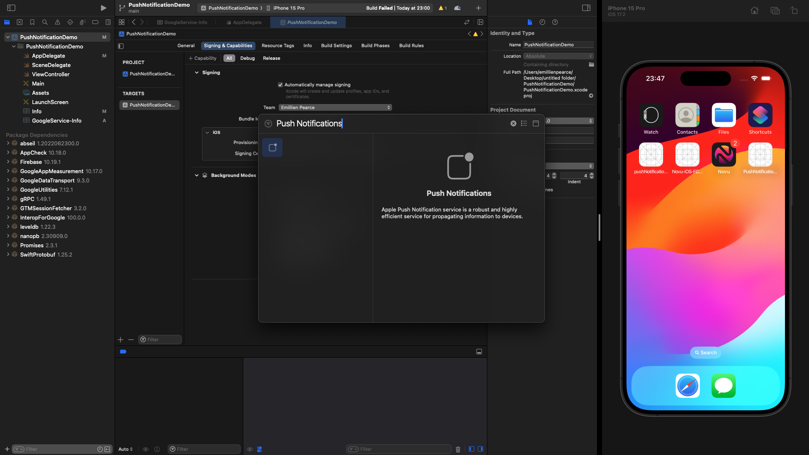
Task: Take a Simulator screenshot with camera icon
Action: pos(775,11)
